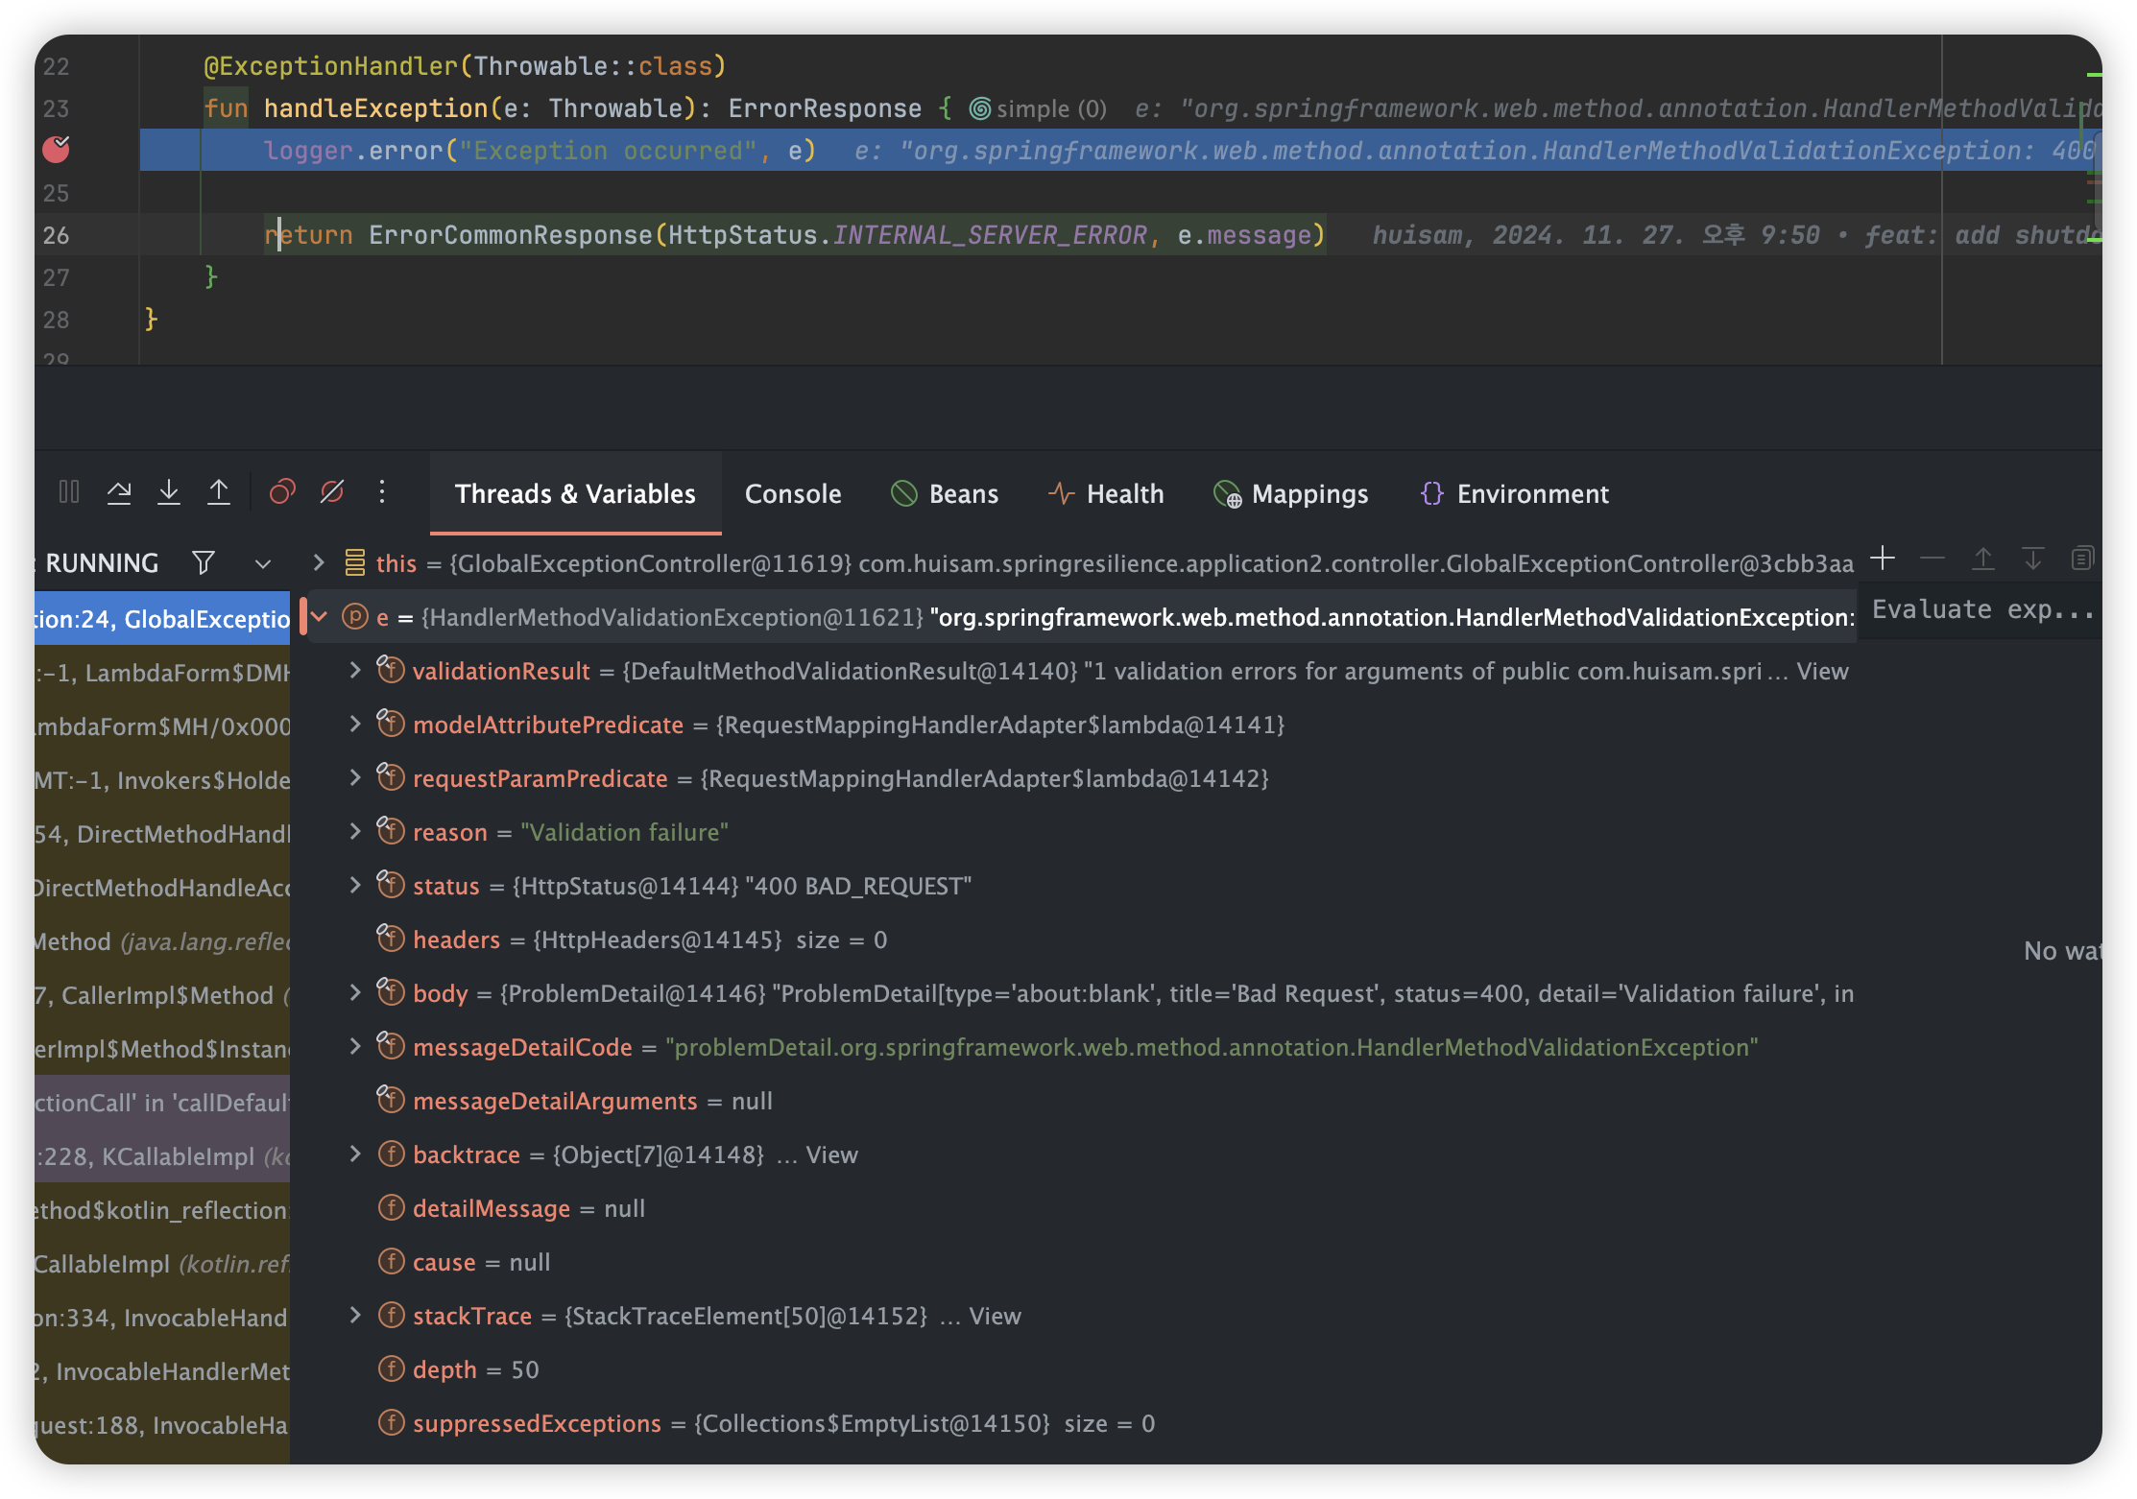Open the debugger's more actions menu
Screen dimensions: 2137x1499
pos(382,492)
